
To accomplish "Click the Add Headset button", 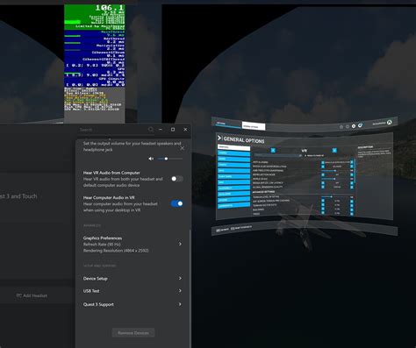I will [32, 295].
